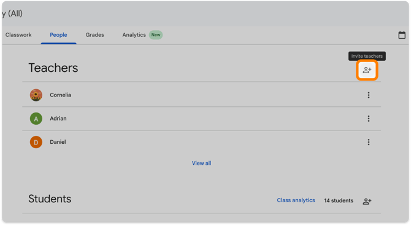This screenshot has height=225, width=411.
Task: Click the name Adrian
Action: tap(58, 119)
